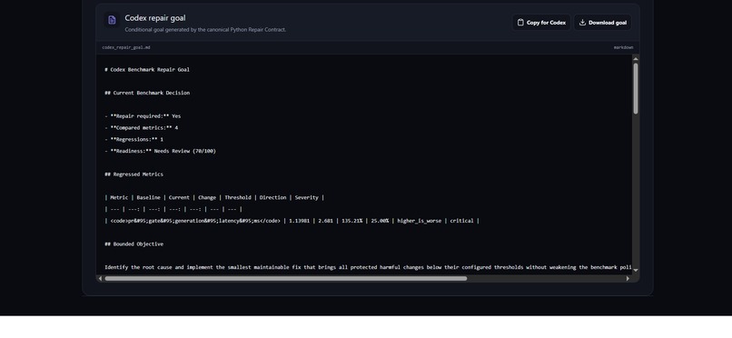Click the table separator row of dashes

coord(173,209)
